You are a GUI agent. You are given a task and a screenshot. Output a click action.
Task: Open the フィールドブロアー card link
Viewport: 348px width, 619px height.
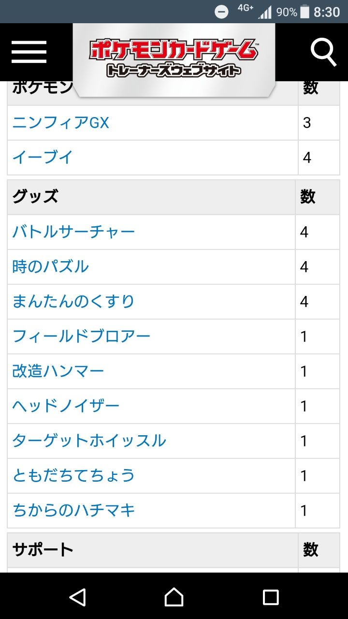tap(81, 337)
